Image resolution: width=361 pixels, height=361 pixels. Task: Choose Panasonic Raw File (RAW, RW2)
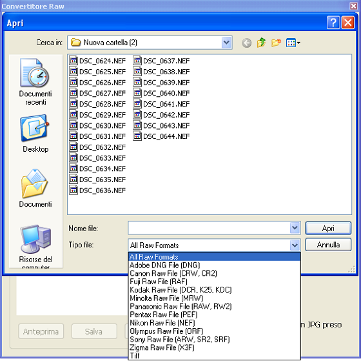point(214,306)
